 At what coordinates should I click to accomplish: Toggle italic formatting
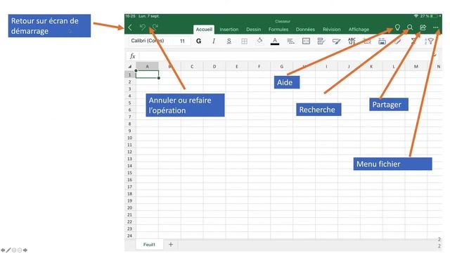tap(214, 41)
